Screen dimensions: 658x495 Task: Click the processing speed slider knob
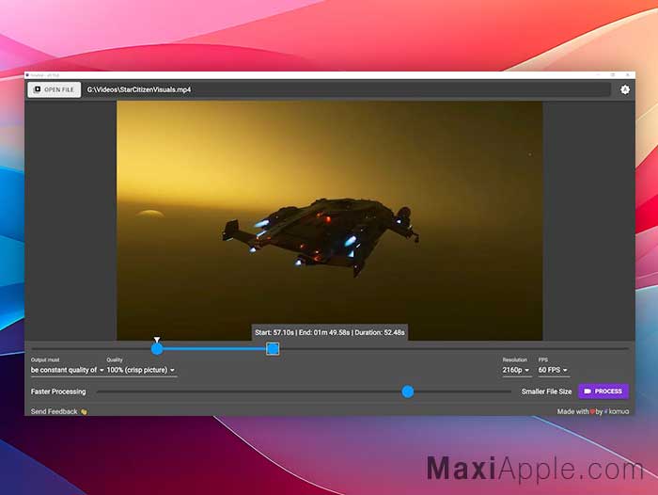click(x=407, y=391)
